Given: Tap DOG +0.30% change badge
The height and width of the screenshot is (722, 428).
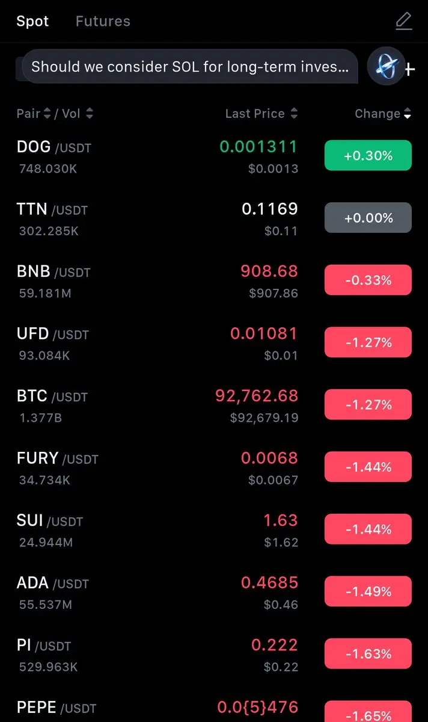Looking at the screenshot, I should (x=368, y=156).
